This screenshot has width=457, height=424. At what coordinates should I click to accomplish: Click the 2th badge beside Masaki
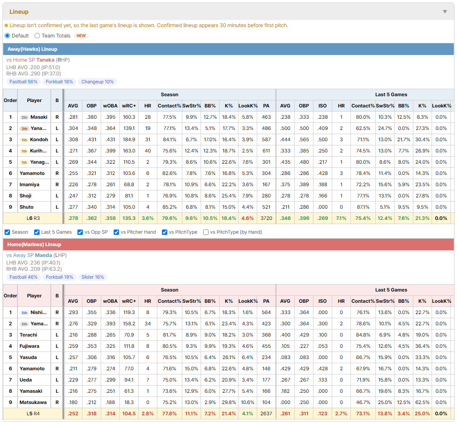pyautogui.click(x=24, y=117)
